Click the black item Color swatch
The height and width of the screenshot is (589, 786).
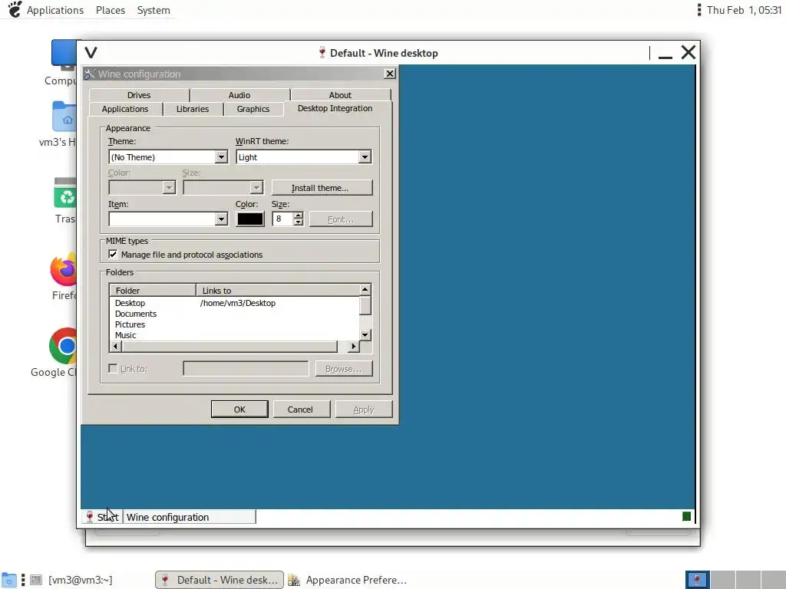click(x=250, y=219)
